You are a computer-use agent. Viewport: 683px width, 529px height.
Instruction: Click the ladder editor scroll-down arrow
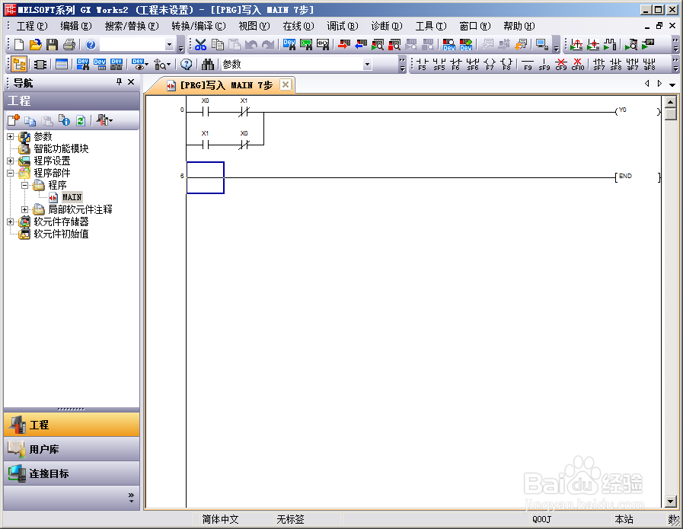pos(670,502)
